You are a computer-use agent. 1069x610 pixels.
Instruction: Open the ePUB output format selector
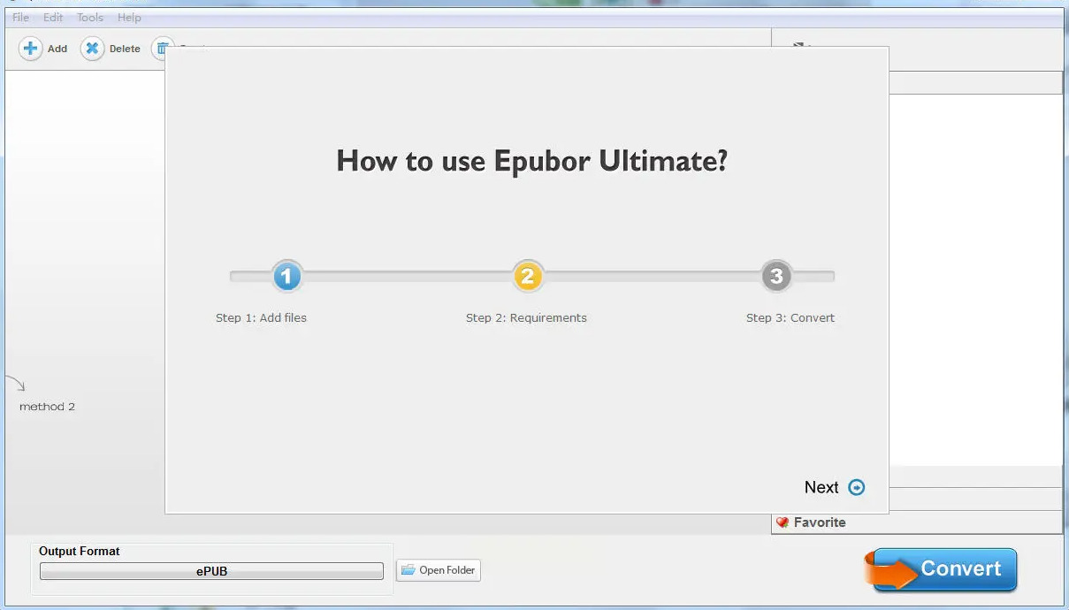(212, 571)
